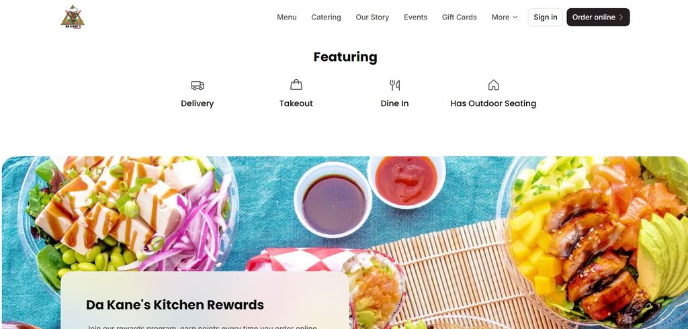Click the Order online button

(x=598, y=17)
